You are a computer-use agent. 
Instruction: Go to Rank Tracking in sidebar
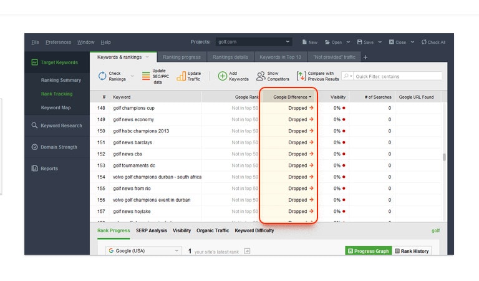[x=57, y=94]
